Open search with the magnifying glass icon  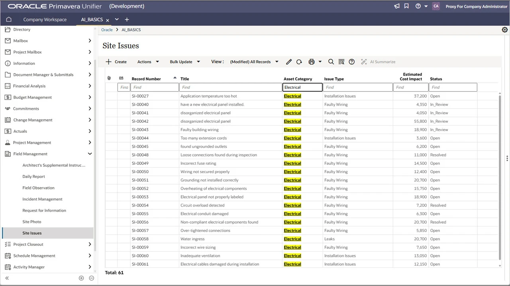coord(331,62)
